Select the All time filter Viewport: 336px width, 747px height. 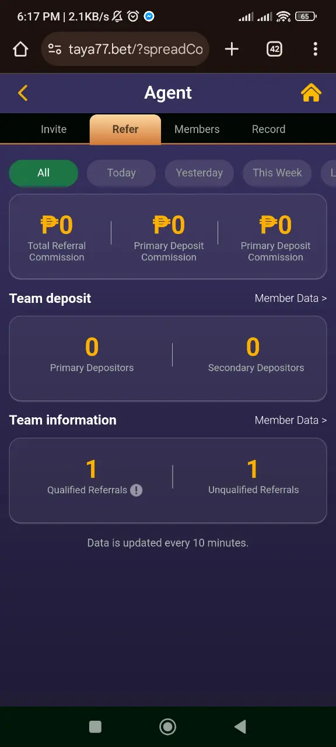(44, 173)
